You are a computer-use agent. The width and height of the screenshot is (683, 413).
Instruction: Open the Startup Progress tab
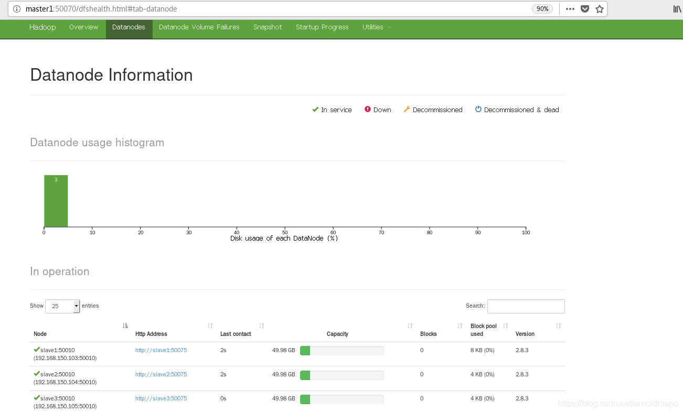322,27
